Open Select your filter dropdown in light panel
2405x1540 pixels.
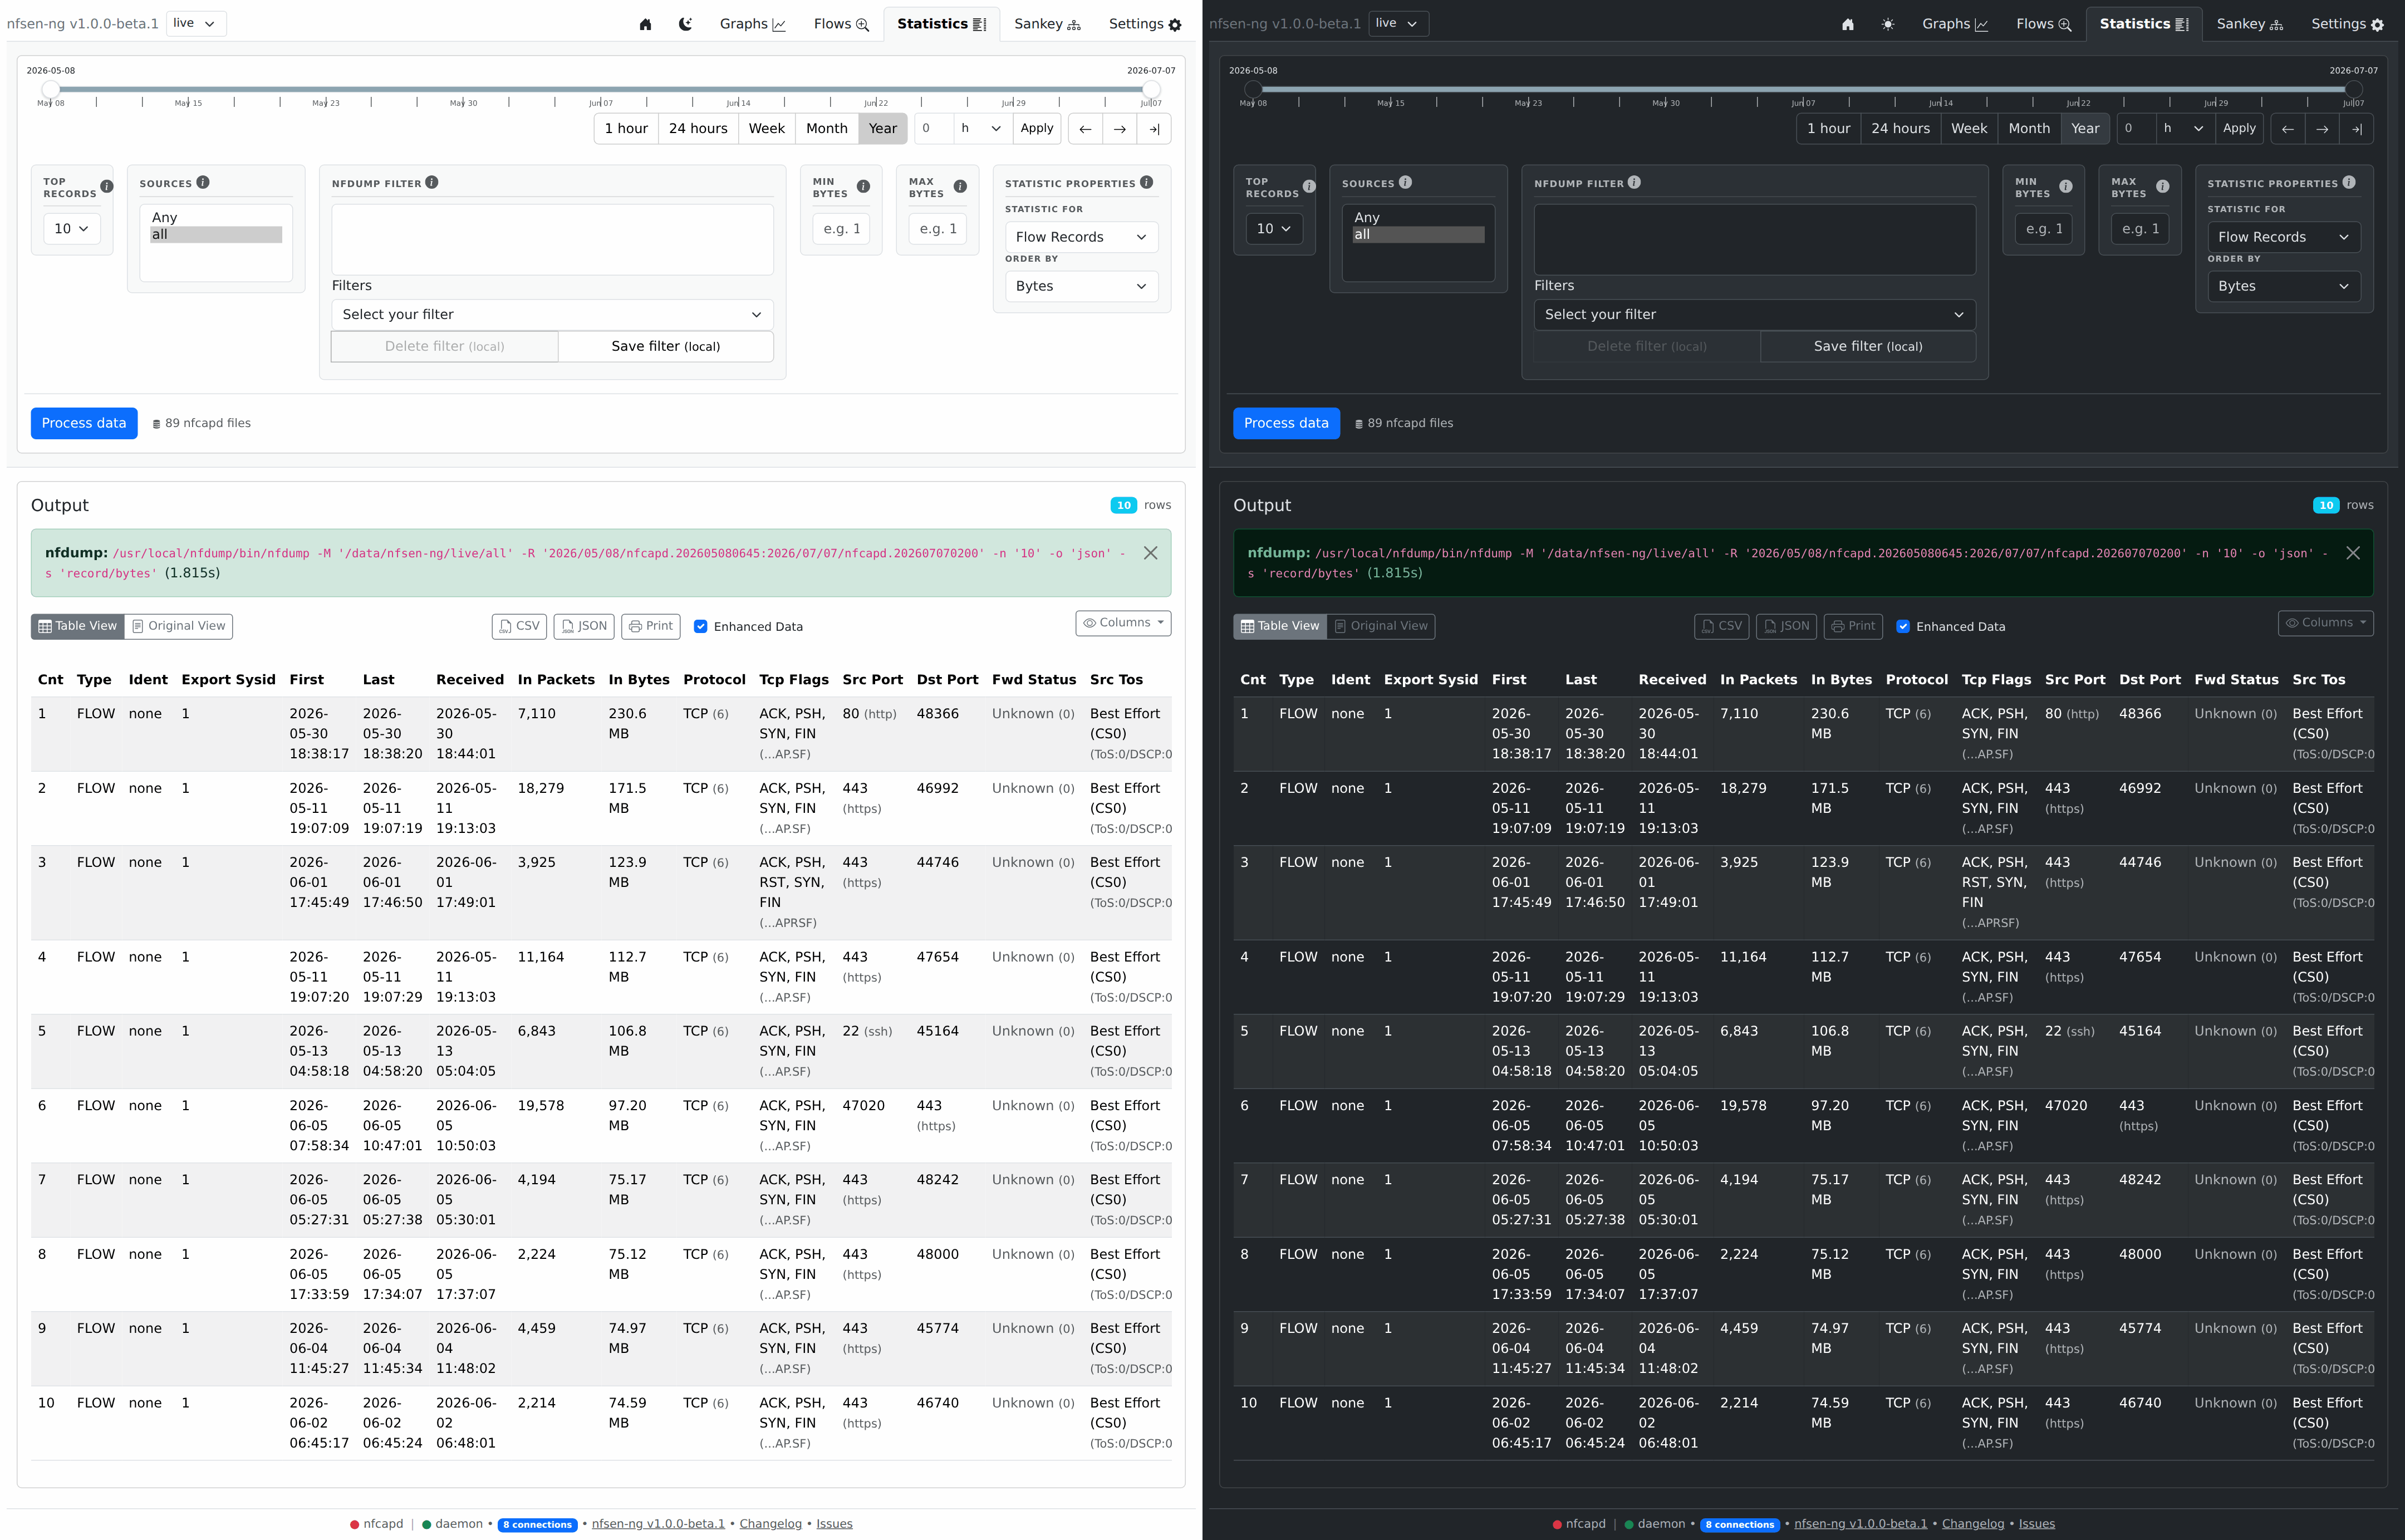click(552, 314)
